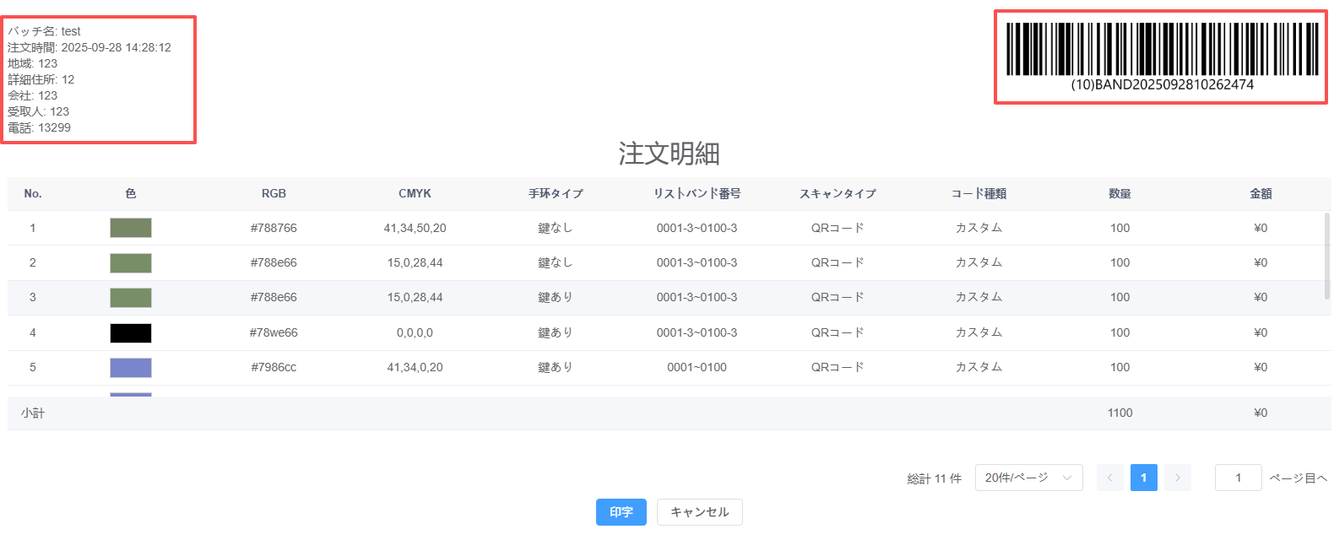Click the リストバンド番号 column header
The height and width of the screenshot is (540, 1334).
[697, 193]
